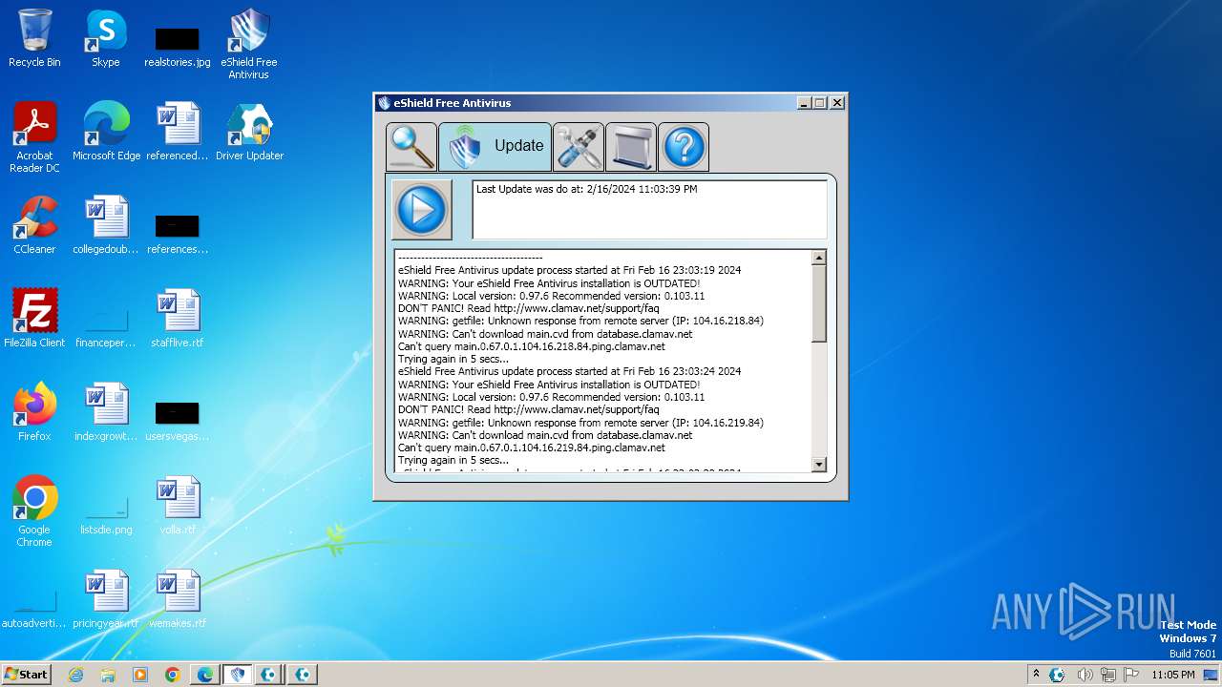Select pricingyear.rtf document icon

(106, 599)
